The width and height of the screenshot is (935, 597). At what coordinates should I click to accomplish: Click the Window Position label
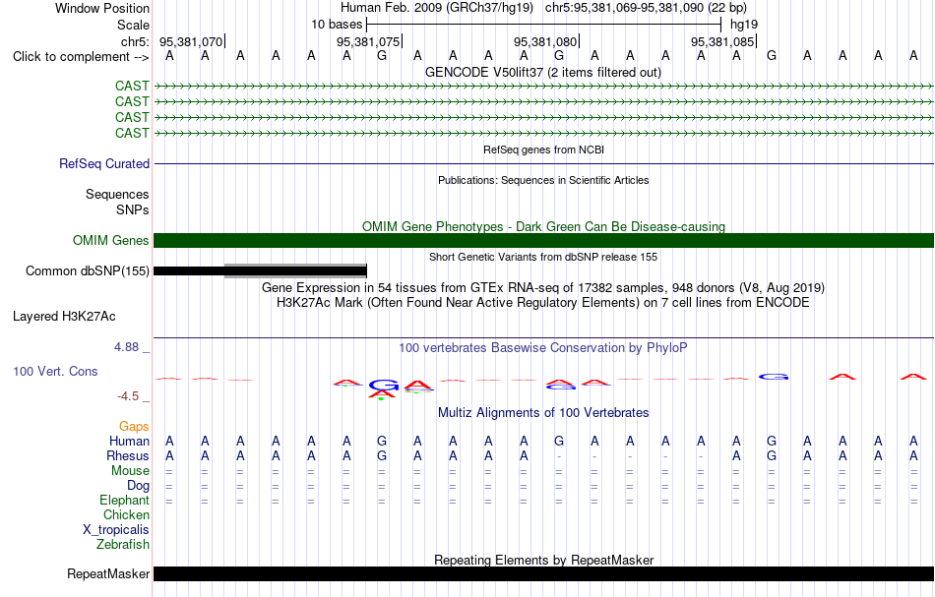102,8
